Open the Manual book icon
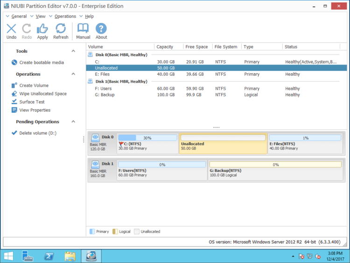Viewport: 350px width, 263px height. tap(83, 28)
